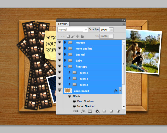Collapse the film tape group
The width and height of the screenshot is (167, 133).
point(65,67)
